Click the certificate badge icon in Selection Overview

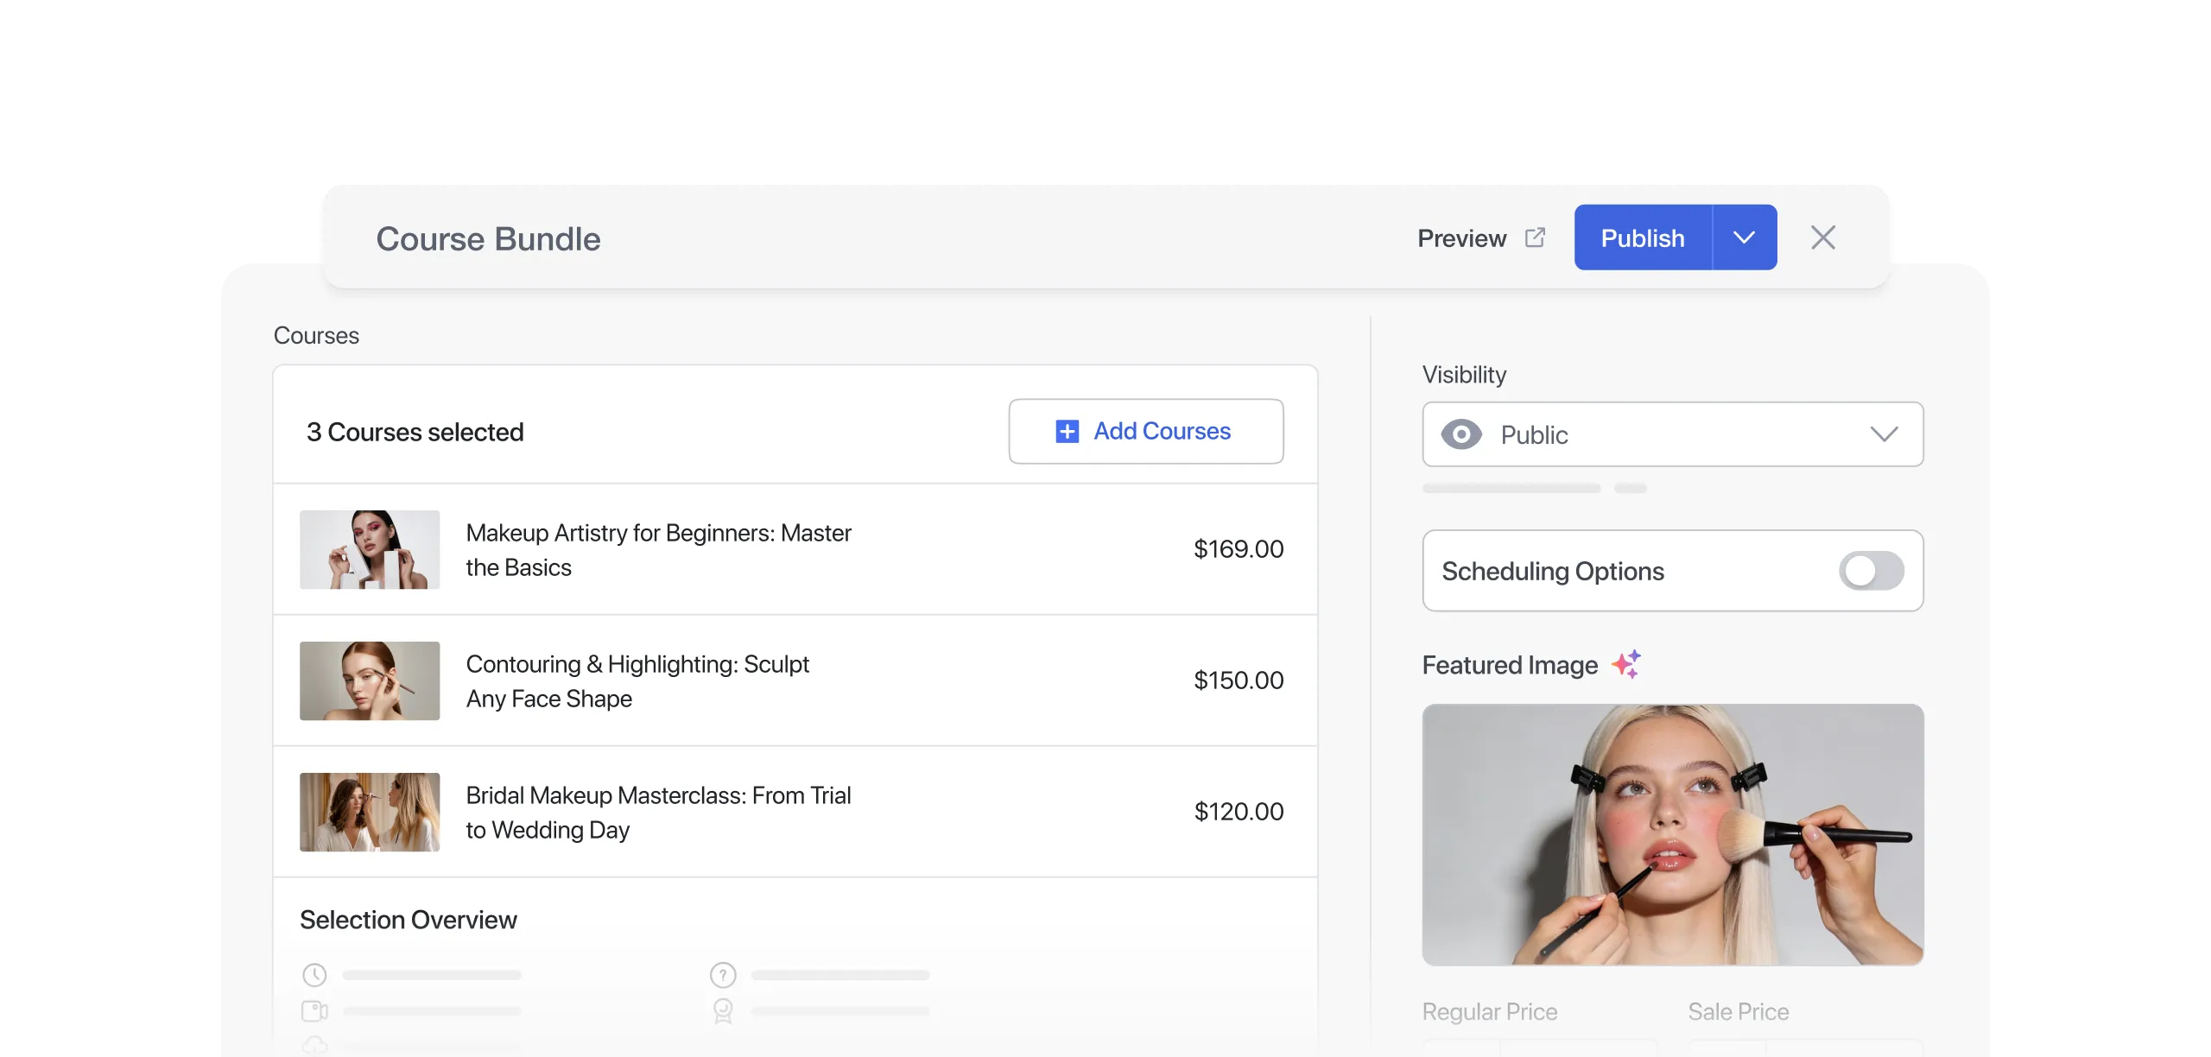click(723, 1011)
